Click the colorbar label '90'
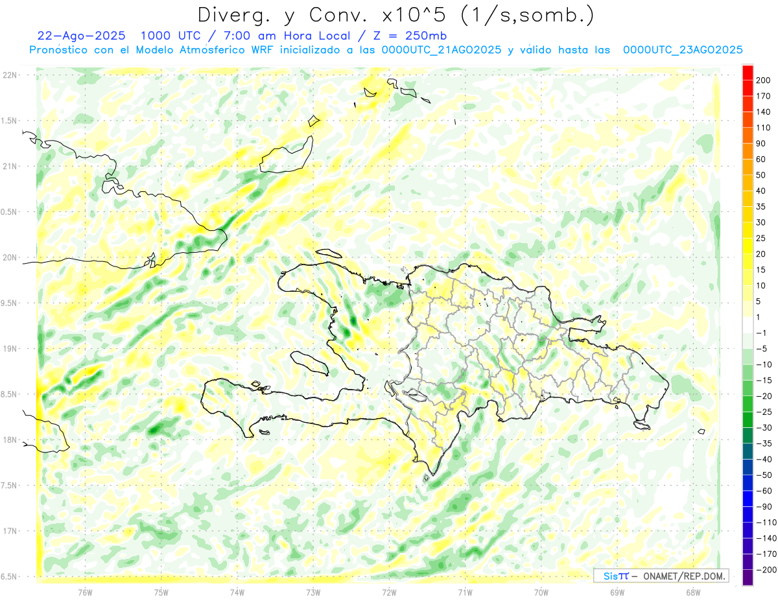 coord(762,144)
